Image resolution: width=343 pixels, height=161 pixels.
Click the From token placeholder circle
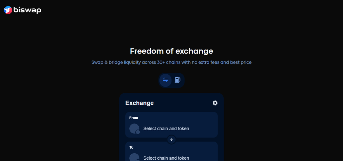point(134,129)
